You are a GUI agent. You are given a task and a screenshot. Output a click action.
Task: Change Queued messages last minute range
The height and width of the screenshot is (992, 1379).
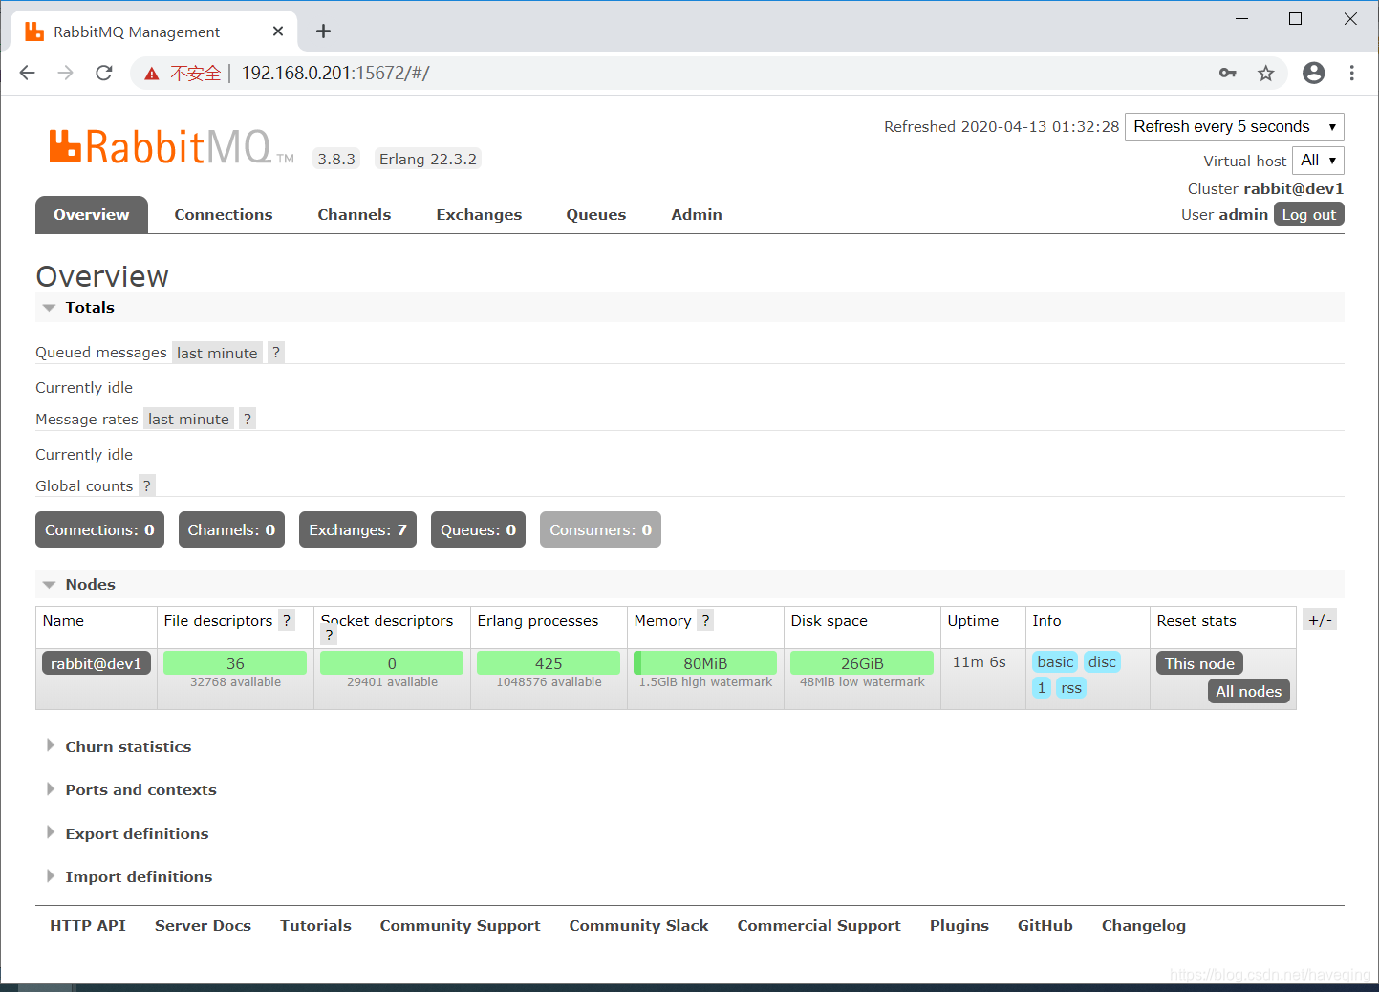coord(217,353)
